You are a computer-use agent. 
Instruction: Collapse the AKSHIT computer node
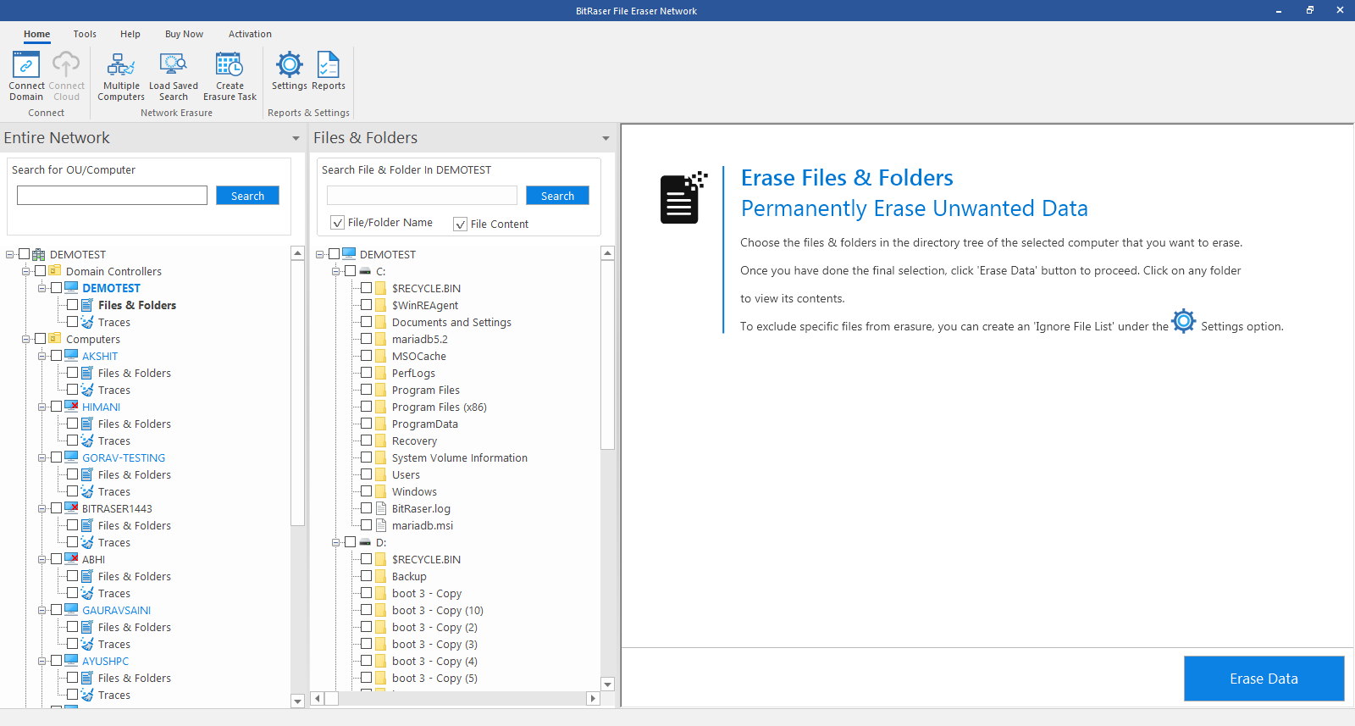42,356
